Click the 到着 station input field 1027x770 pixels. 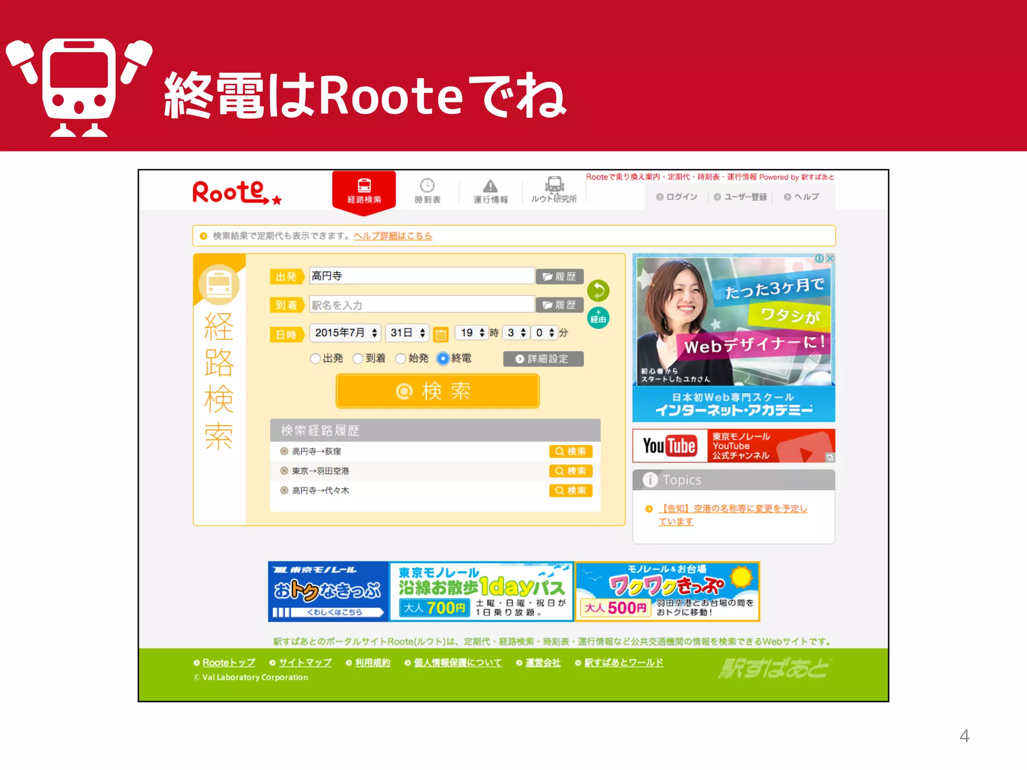[422, 304]
